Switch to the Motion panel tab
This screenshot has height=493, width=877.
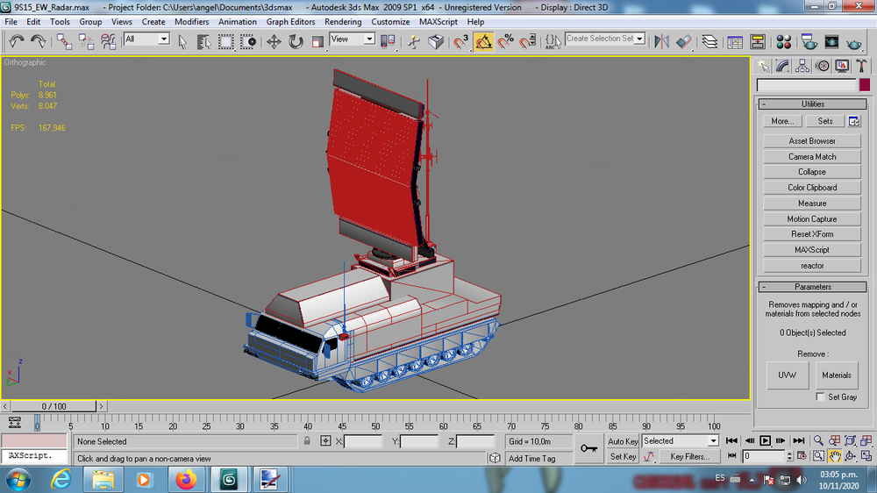pyautogui.click(x=823, y=66)
